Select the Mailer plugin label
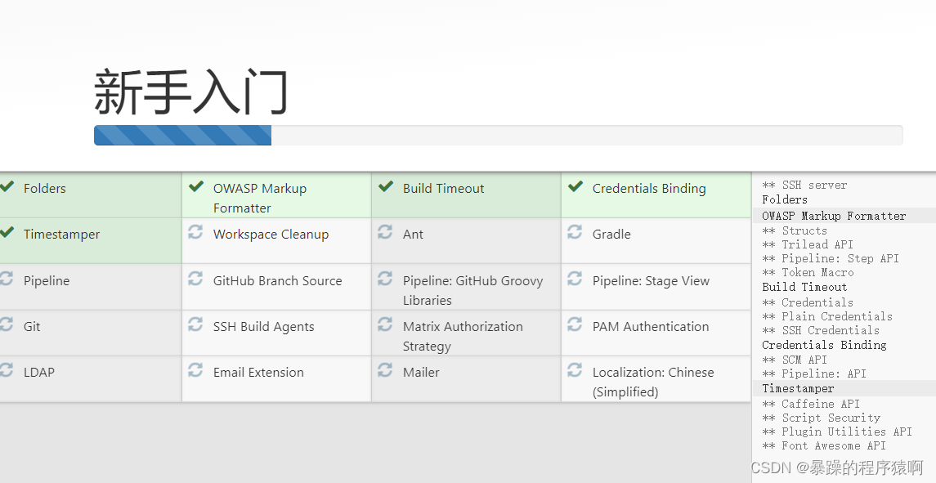The width and height of the screenshot is (936, 483). [x=421, y=373]
